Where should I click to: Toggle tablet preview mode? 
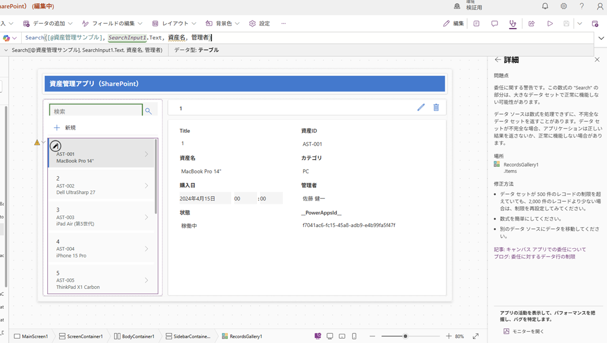(341, 336)
